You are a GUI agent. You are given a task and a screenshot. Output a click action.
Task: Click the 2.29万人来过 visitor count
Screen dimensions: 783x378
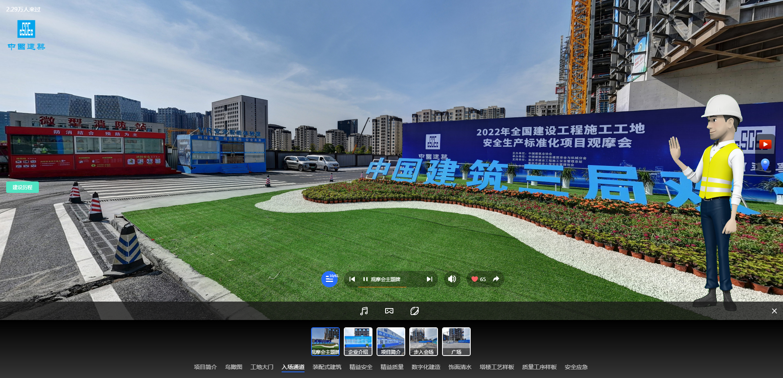point(23,9)
